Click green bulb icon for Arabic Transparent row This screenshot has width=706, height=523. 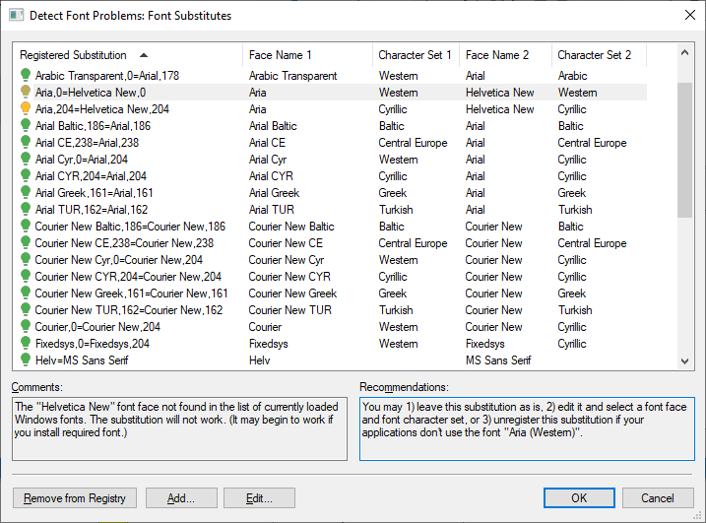[x=26, y=75]
